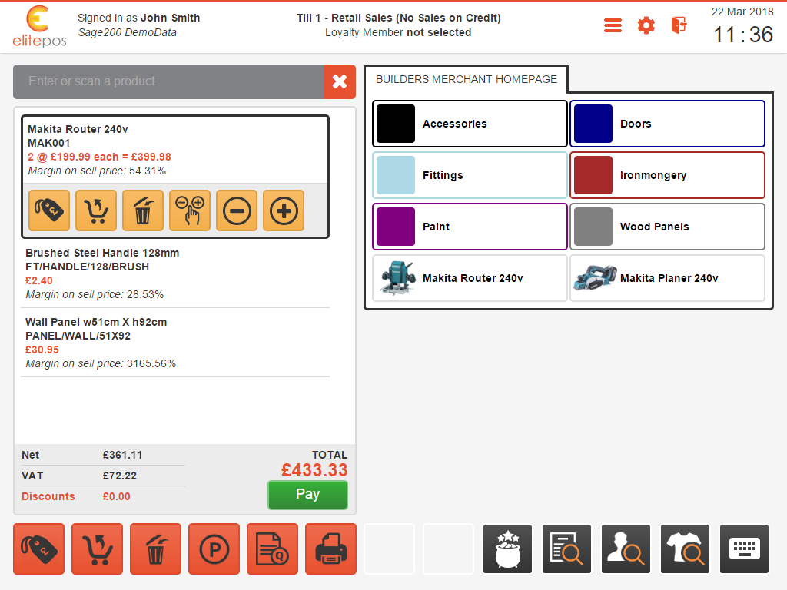Open the Paint category

(470, 227)
